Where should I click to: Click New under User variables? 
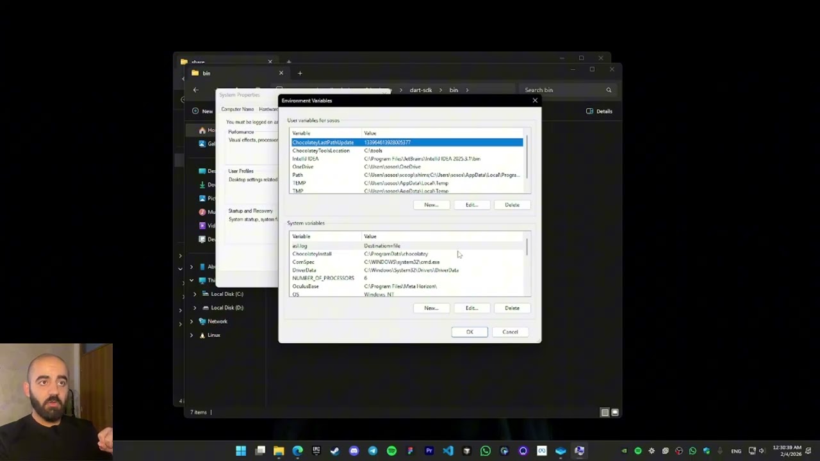pos(431,205)
